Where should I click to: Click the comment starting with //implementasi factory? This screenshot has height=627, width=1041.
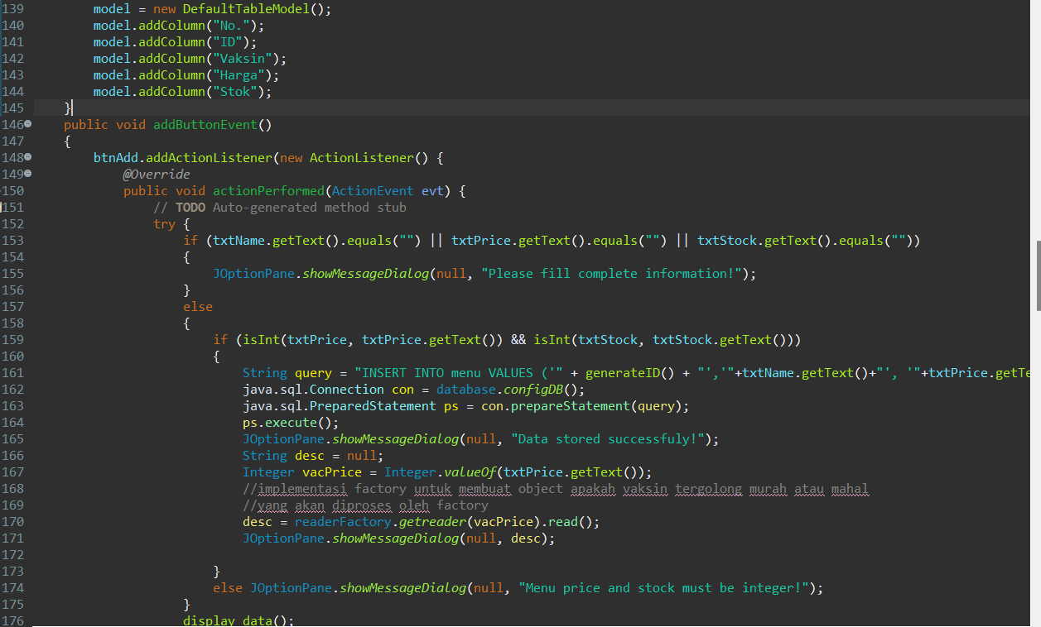556,489
